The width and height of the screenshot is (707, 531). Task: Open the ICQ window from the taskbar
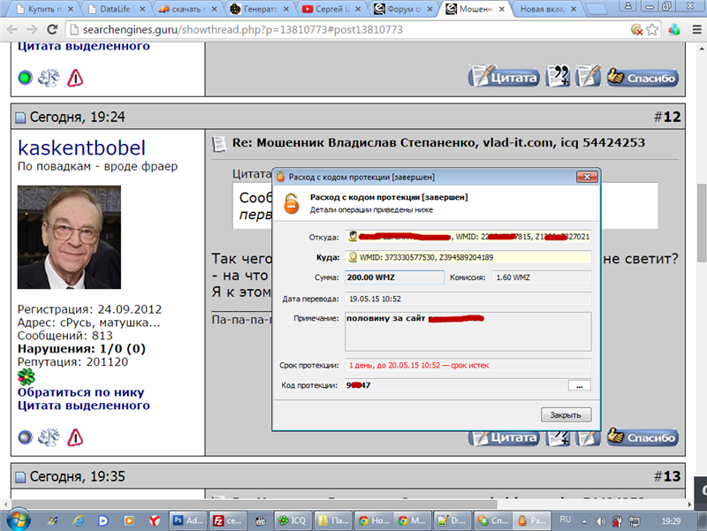click(x=293, y=521)
